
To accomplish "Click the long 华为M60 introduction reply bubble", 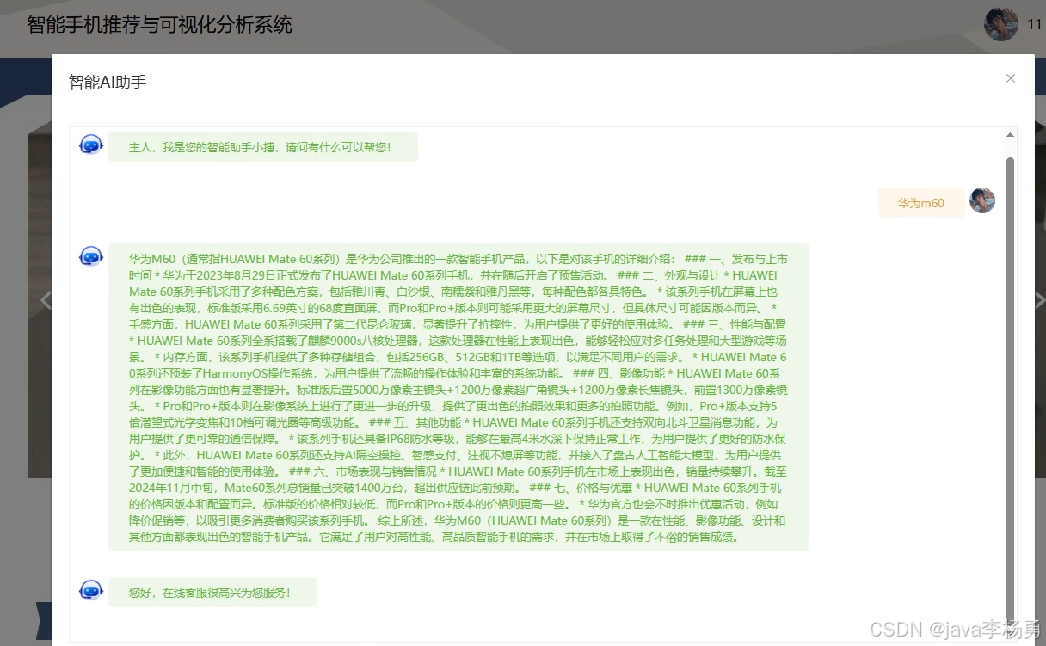I will (458, 397).
